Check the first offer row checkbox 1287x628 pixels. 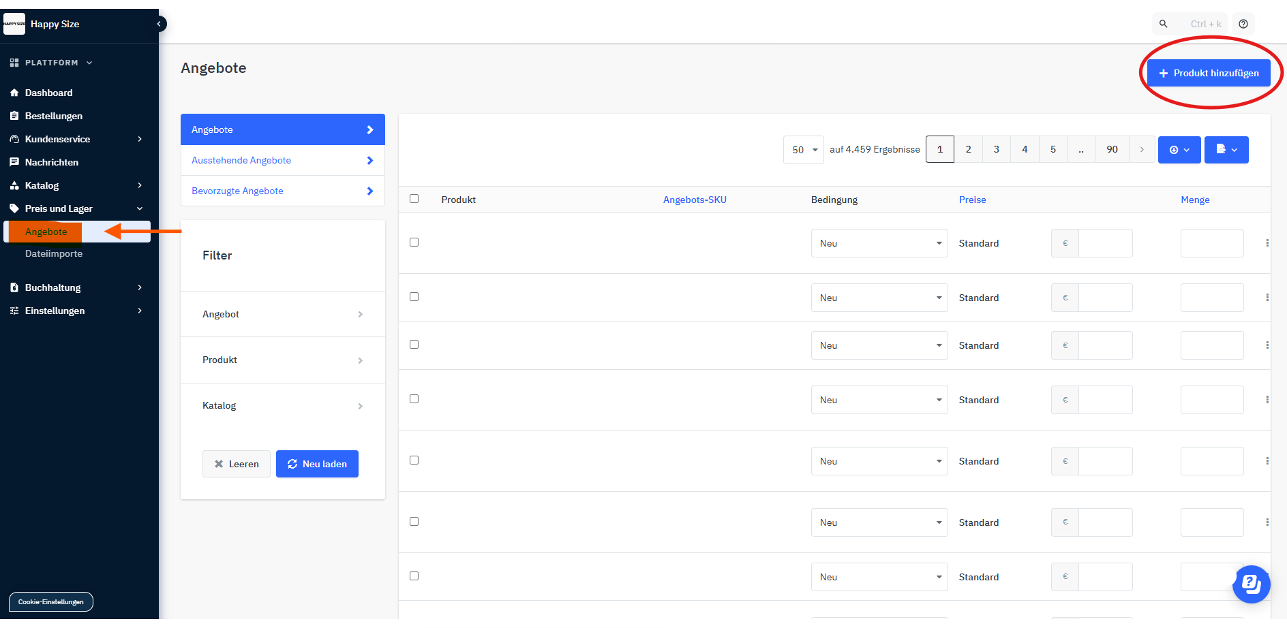(x=414, y=242)
